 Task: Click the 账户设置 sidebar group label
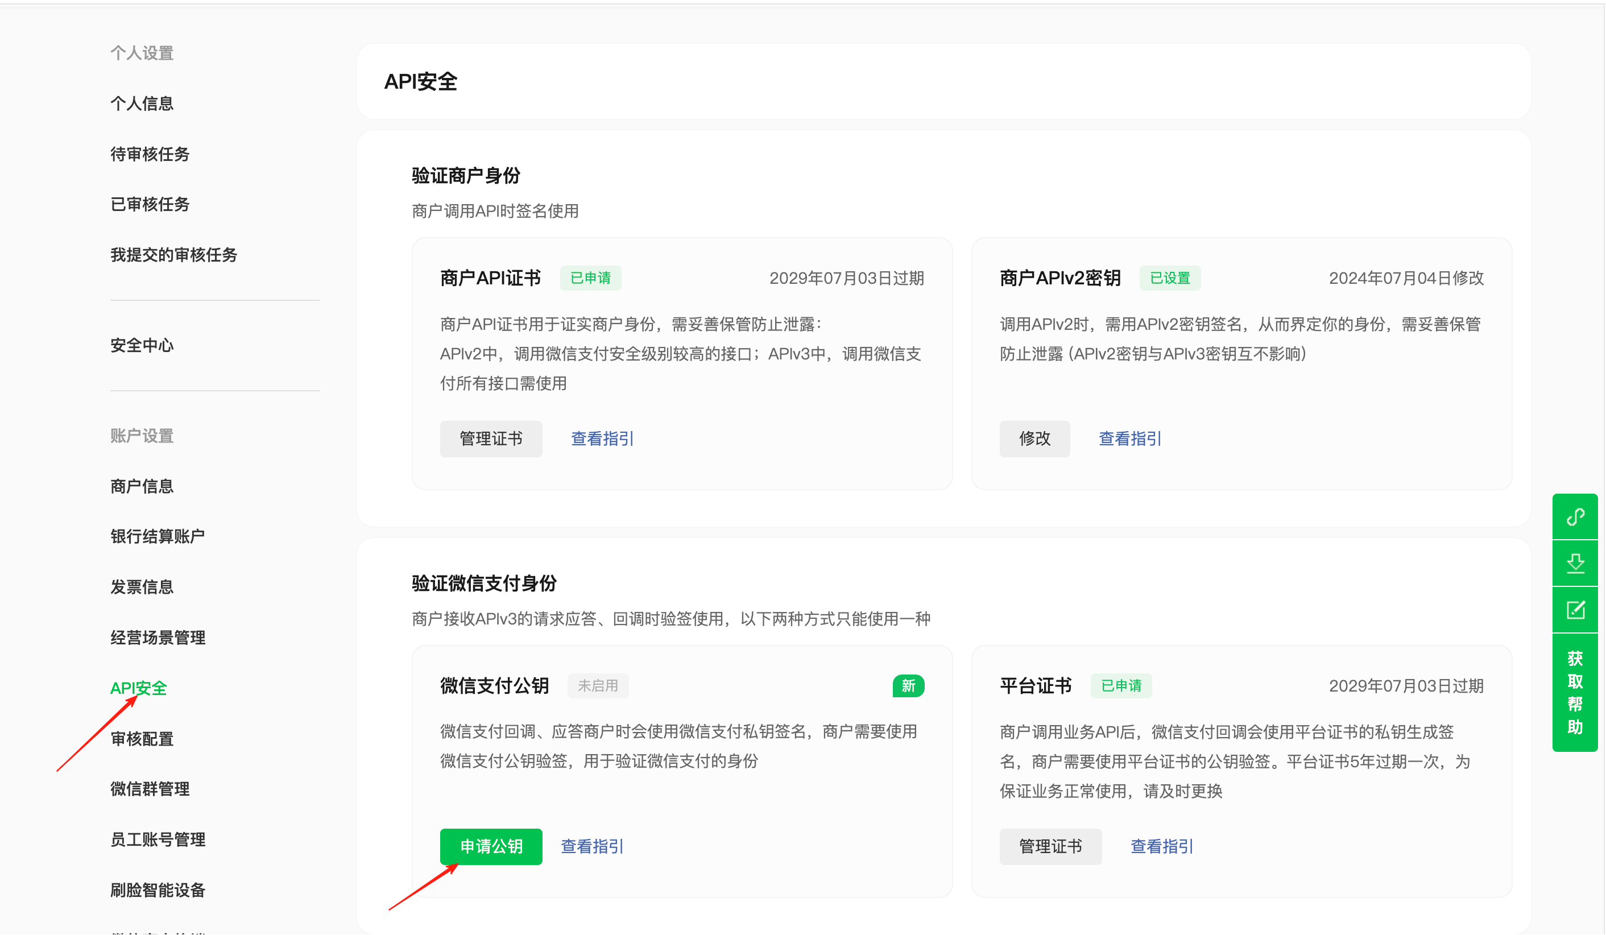click(142, 436)
